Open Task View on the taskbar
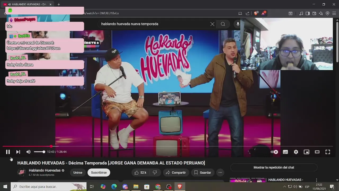Viewport: 339px width, 191px height. pos(92,187)
